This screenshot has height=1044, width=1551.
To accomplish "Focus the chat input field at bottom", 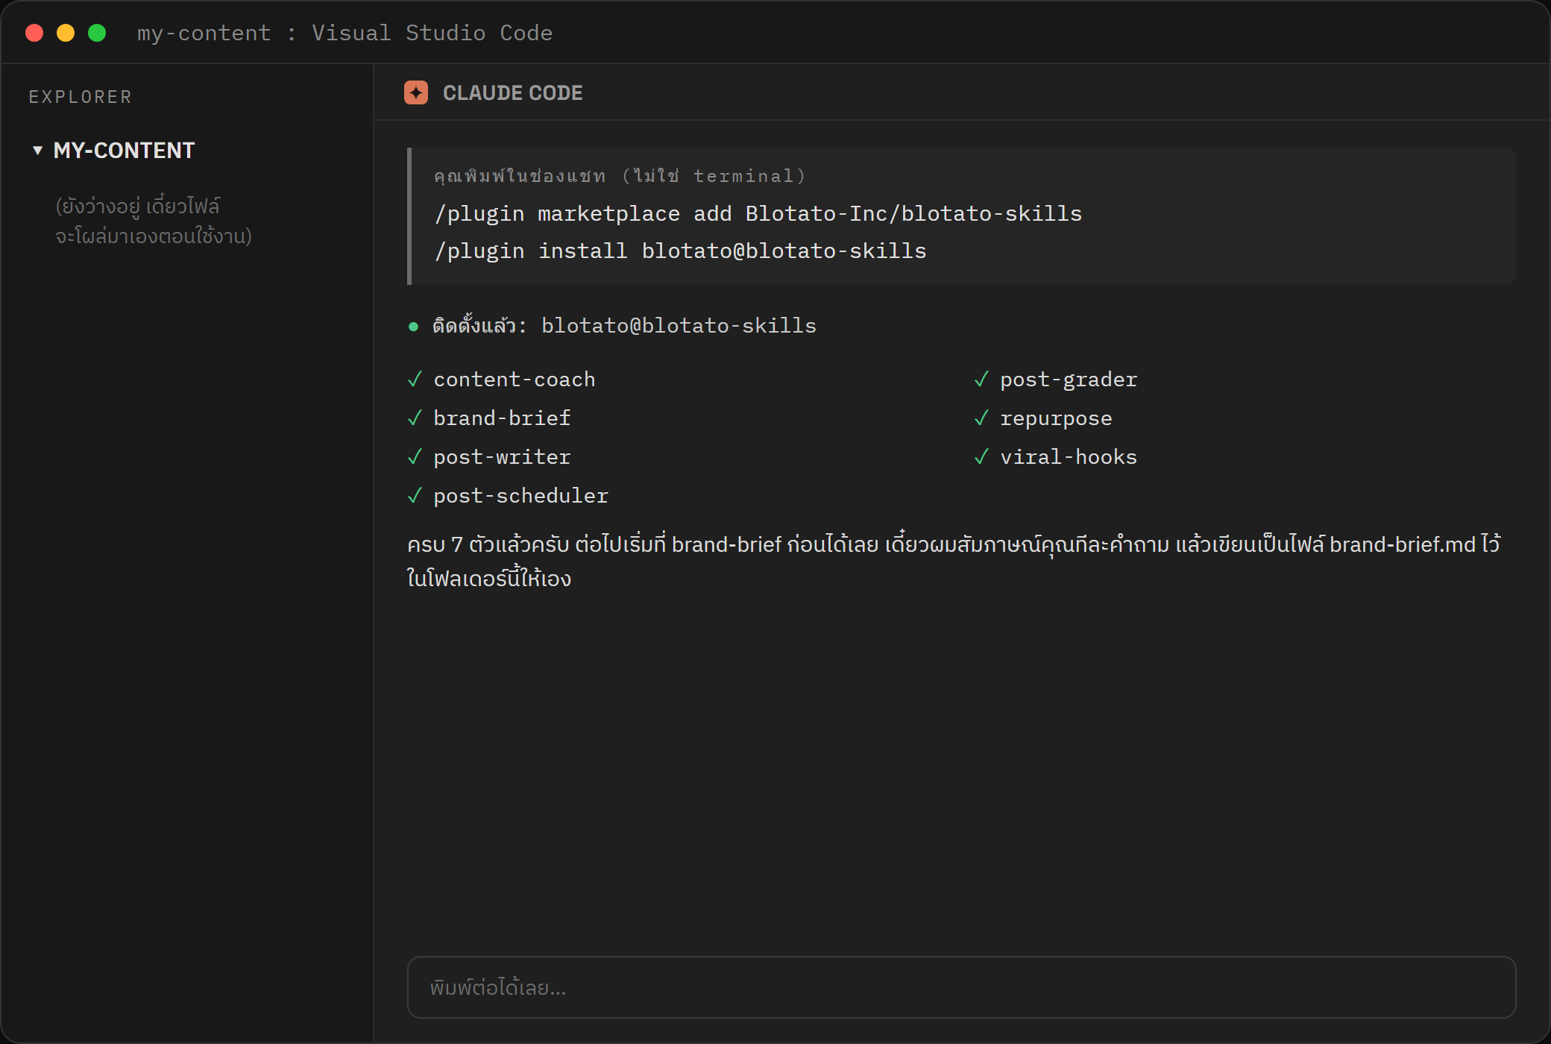I will pyautogui.click(x=961, y=987).
